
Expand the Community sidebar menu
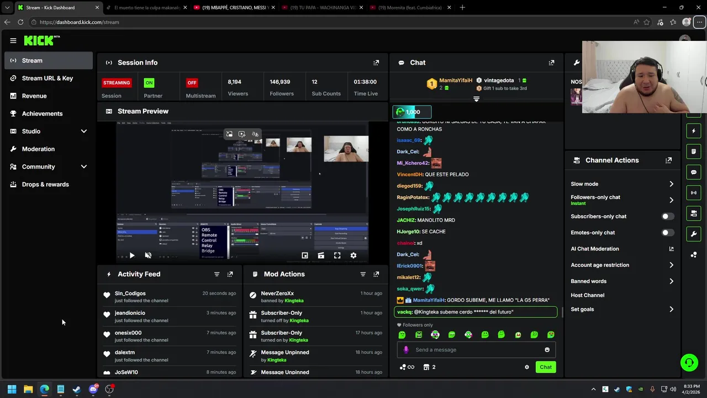tap(83, 166)
